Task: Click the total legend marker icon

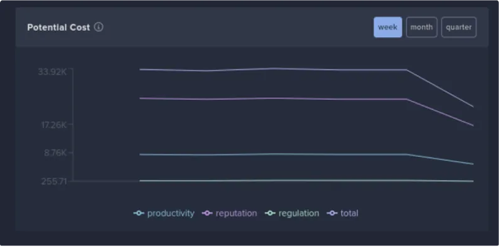Action: point(332,213)
